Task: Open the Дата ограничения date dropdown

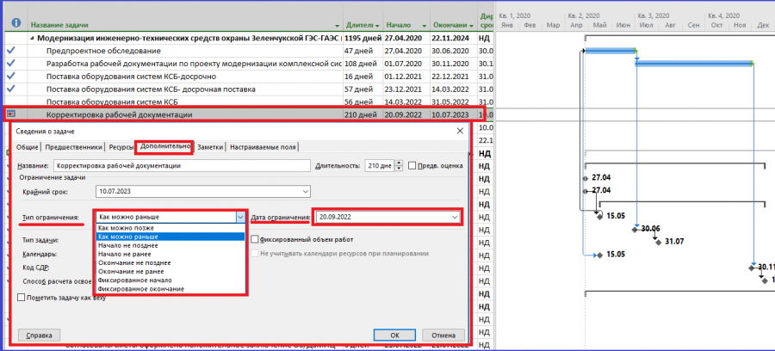Action: (x=454, y=217)
